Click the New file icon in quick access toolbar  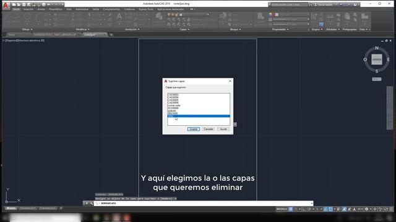[x=14, y=4]
